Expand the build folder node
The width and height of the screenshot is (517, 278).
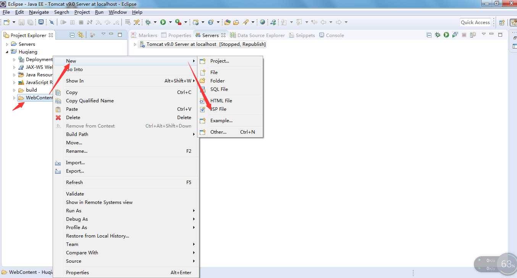15,90
